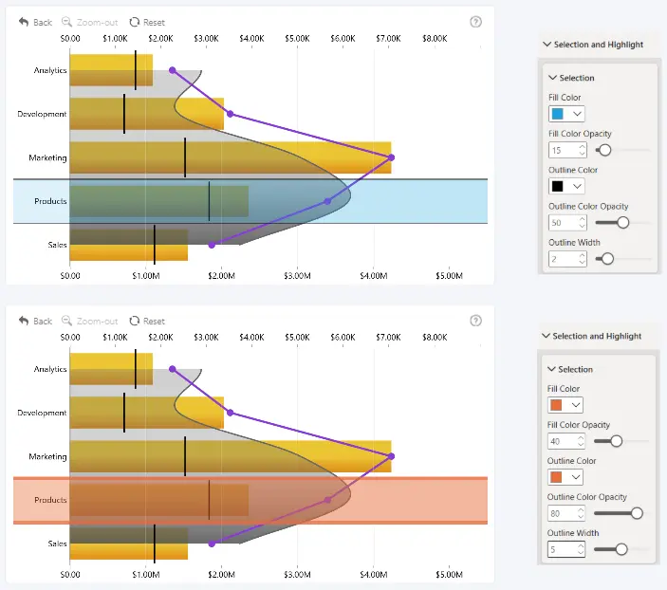Click Outline Color Opacity field showing 80
Image resolution: width=667 pixels, height=590 pixels.
coord(566,513)
